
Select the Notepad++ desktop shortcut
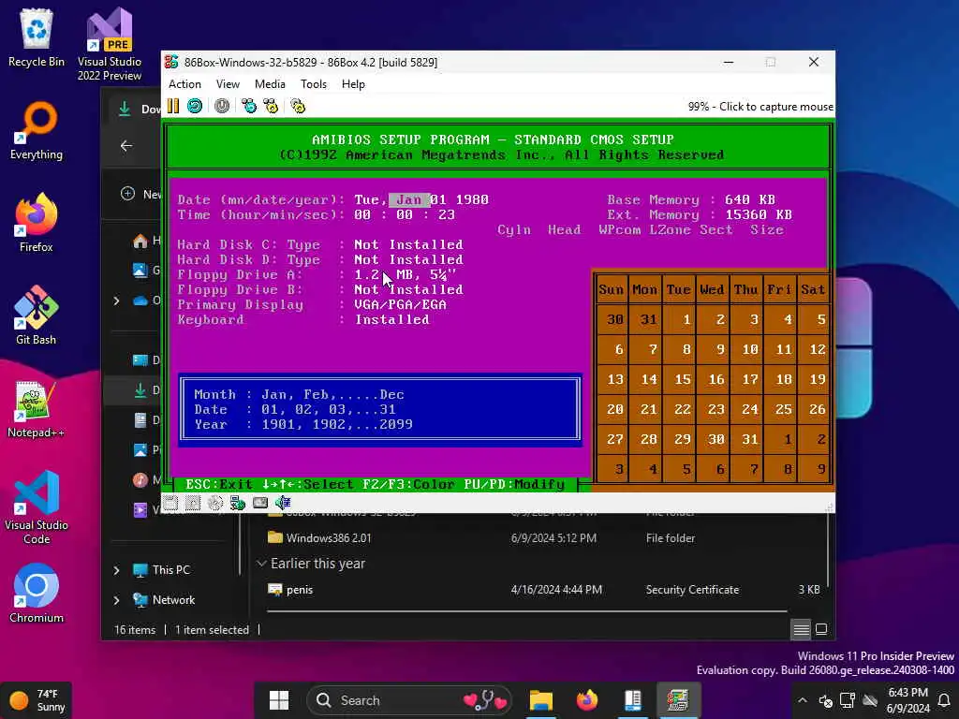coord(37,409)
